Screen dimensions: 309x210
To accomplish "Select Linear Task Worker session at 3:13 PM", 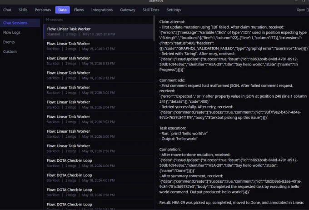I will (98, 60).
